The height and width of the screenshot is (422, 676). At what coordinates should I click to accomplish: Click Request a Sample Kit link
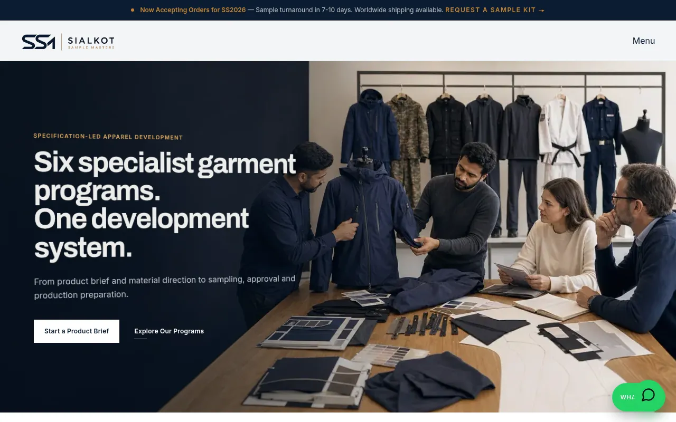pyautogui.click(x=495, y=10)
